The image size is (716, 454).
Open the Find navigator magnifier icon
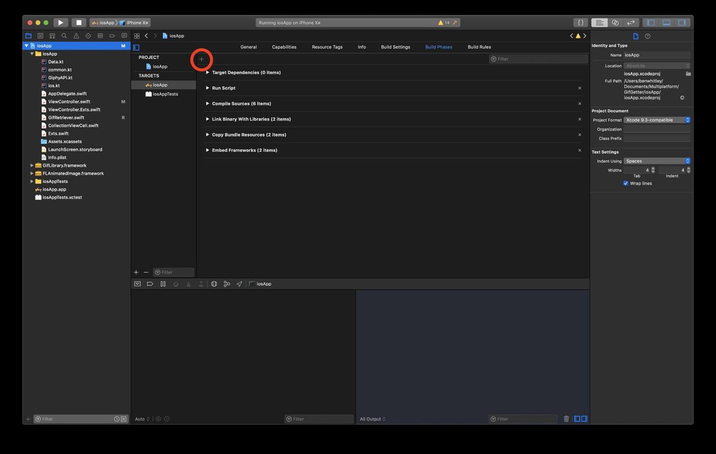point(64,36)
